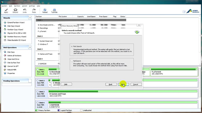
Task: Click the Help button in wizard dialog
Action: click(66, 84)
